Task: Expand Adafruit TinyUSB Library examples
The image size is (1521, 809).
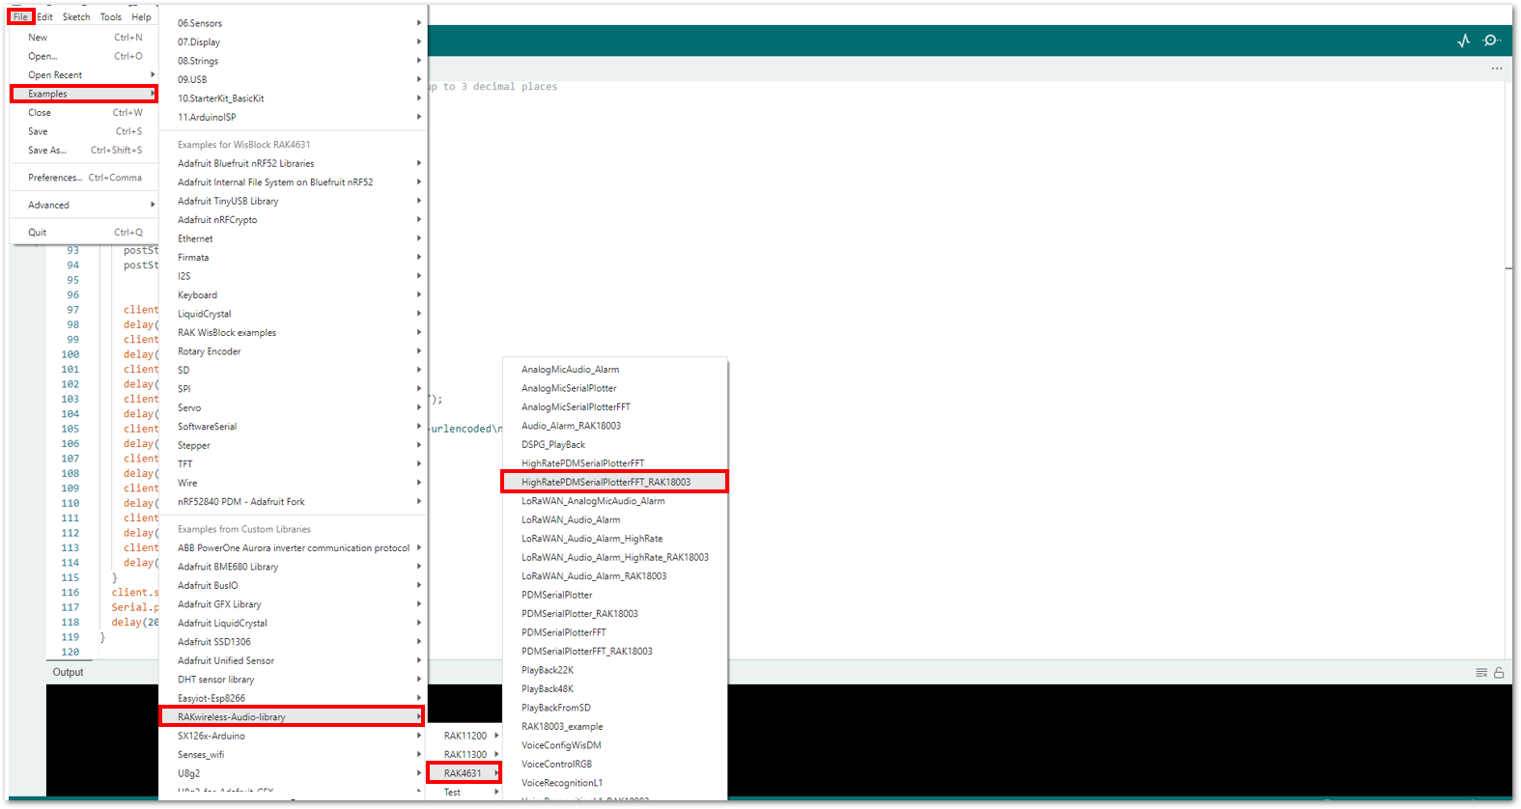Action: pyautogui.click(x=294, y=202)
